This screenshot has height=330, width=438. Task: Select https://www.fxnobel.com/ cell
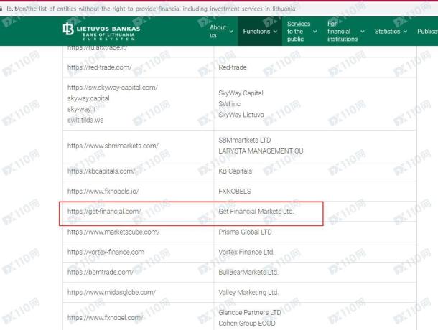[139, 317]
